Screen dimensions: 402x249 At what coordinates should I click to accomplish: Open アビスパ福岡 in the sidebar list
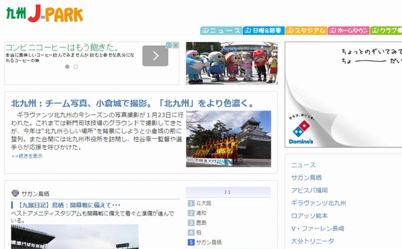(310, 190)
